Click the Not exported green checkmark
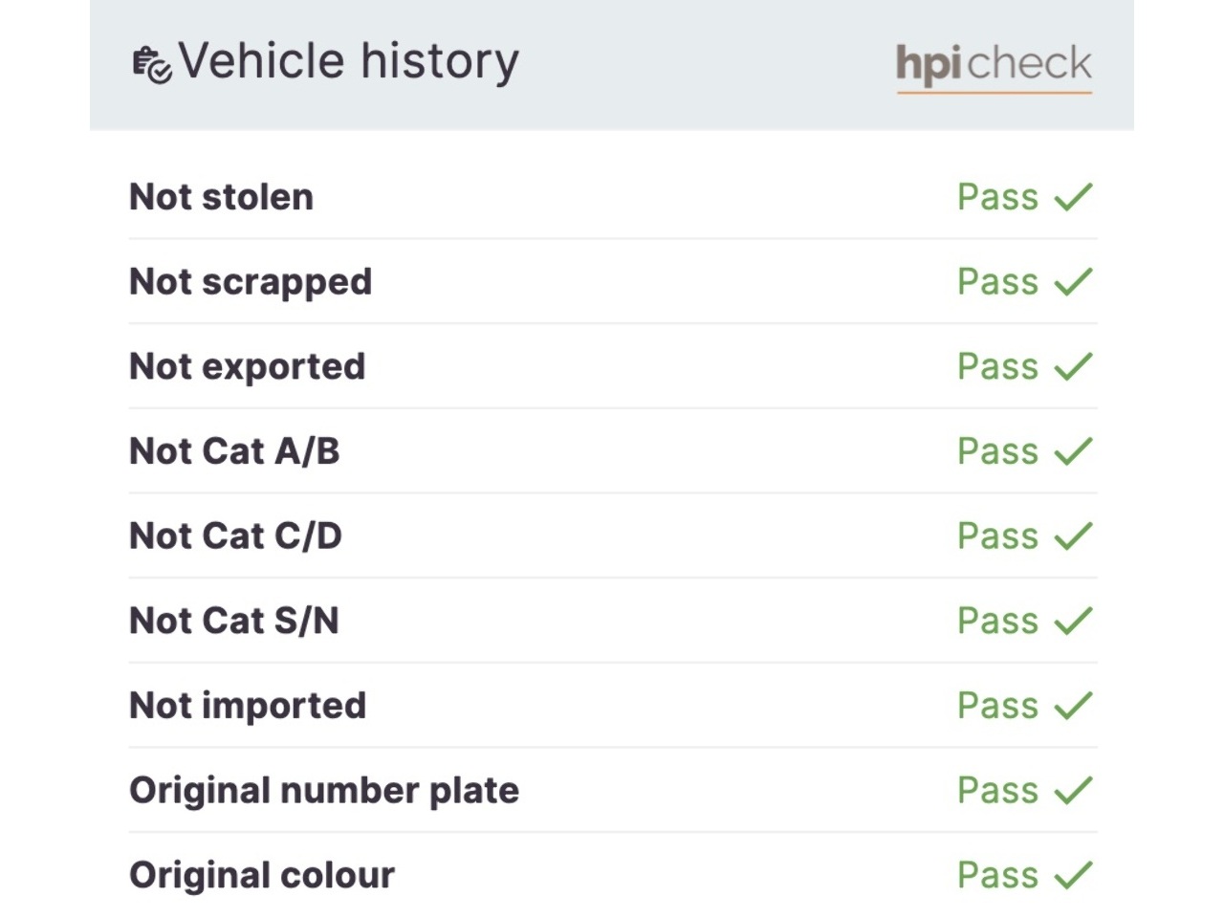1224x918 pixels. point(1073,366)
